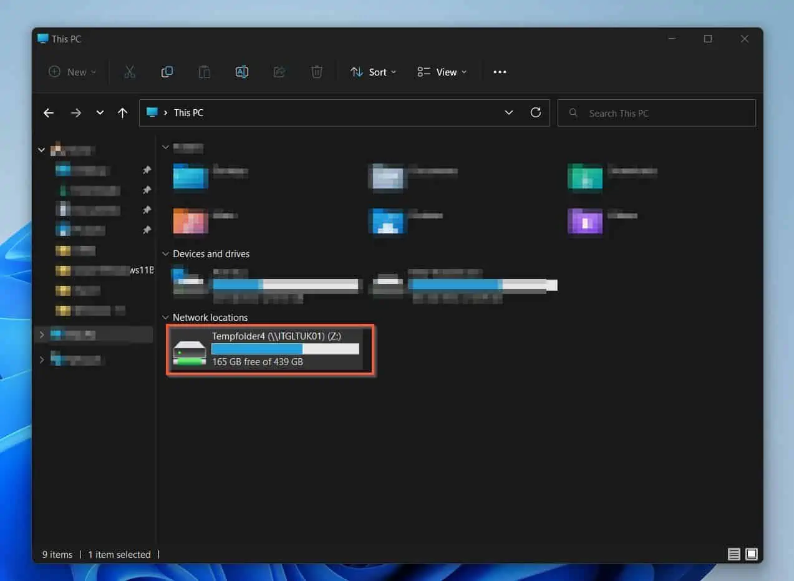Image resolution: width=794 pixels, height=581 pixels.
Task: Click the 1 item selected status text
Action: coord(119,554)
